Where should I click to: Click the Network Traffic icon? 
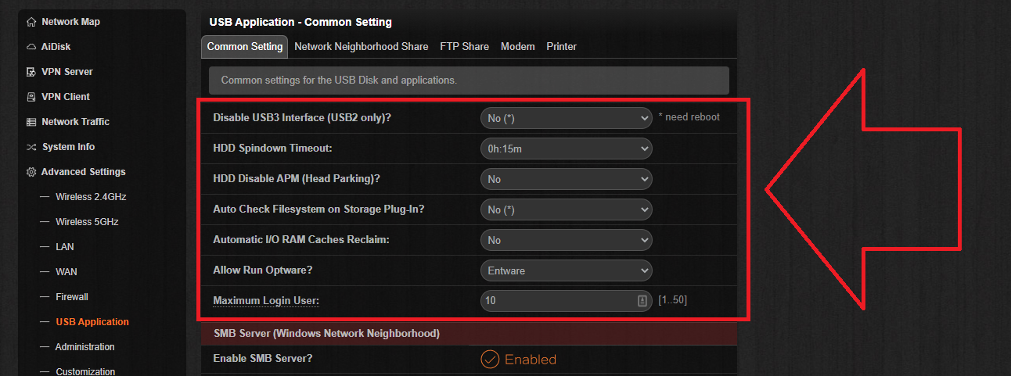(x=31, y=122)
